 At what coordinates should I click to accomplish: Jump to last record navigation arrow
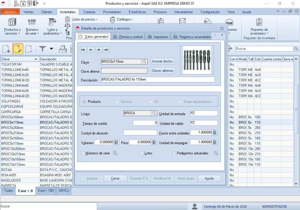coord(106,50)
